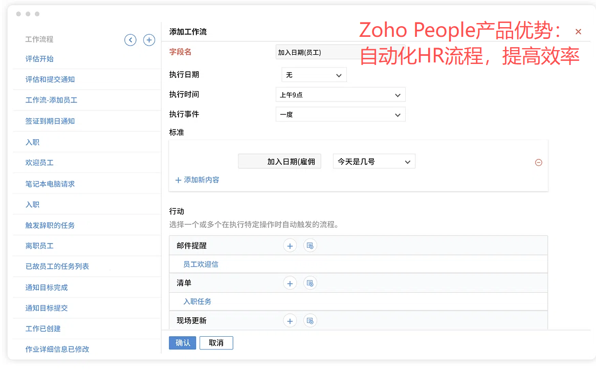Viewport: 596px width, 369px height.
Task: Click the 取消 button
Action: pos(216,343)
